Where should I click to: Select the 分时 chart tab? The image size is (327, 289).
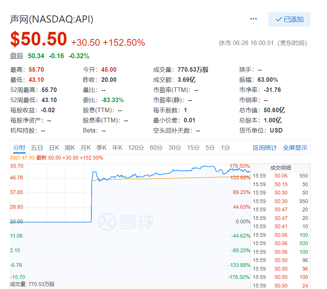19,148
